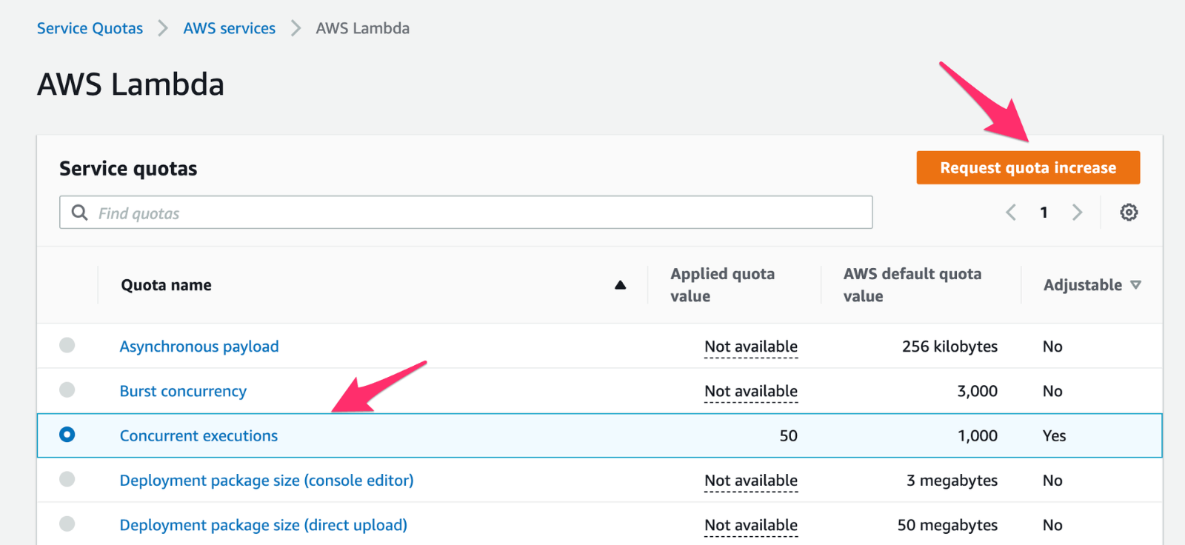Go to the next page of quotas
The image size is (1185, 545).
(1077, 213)
